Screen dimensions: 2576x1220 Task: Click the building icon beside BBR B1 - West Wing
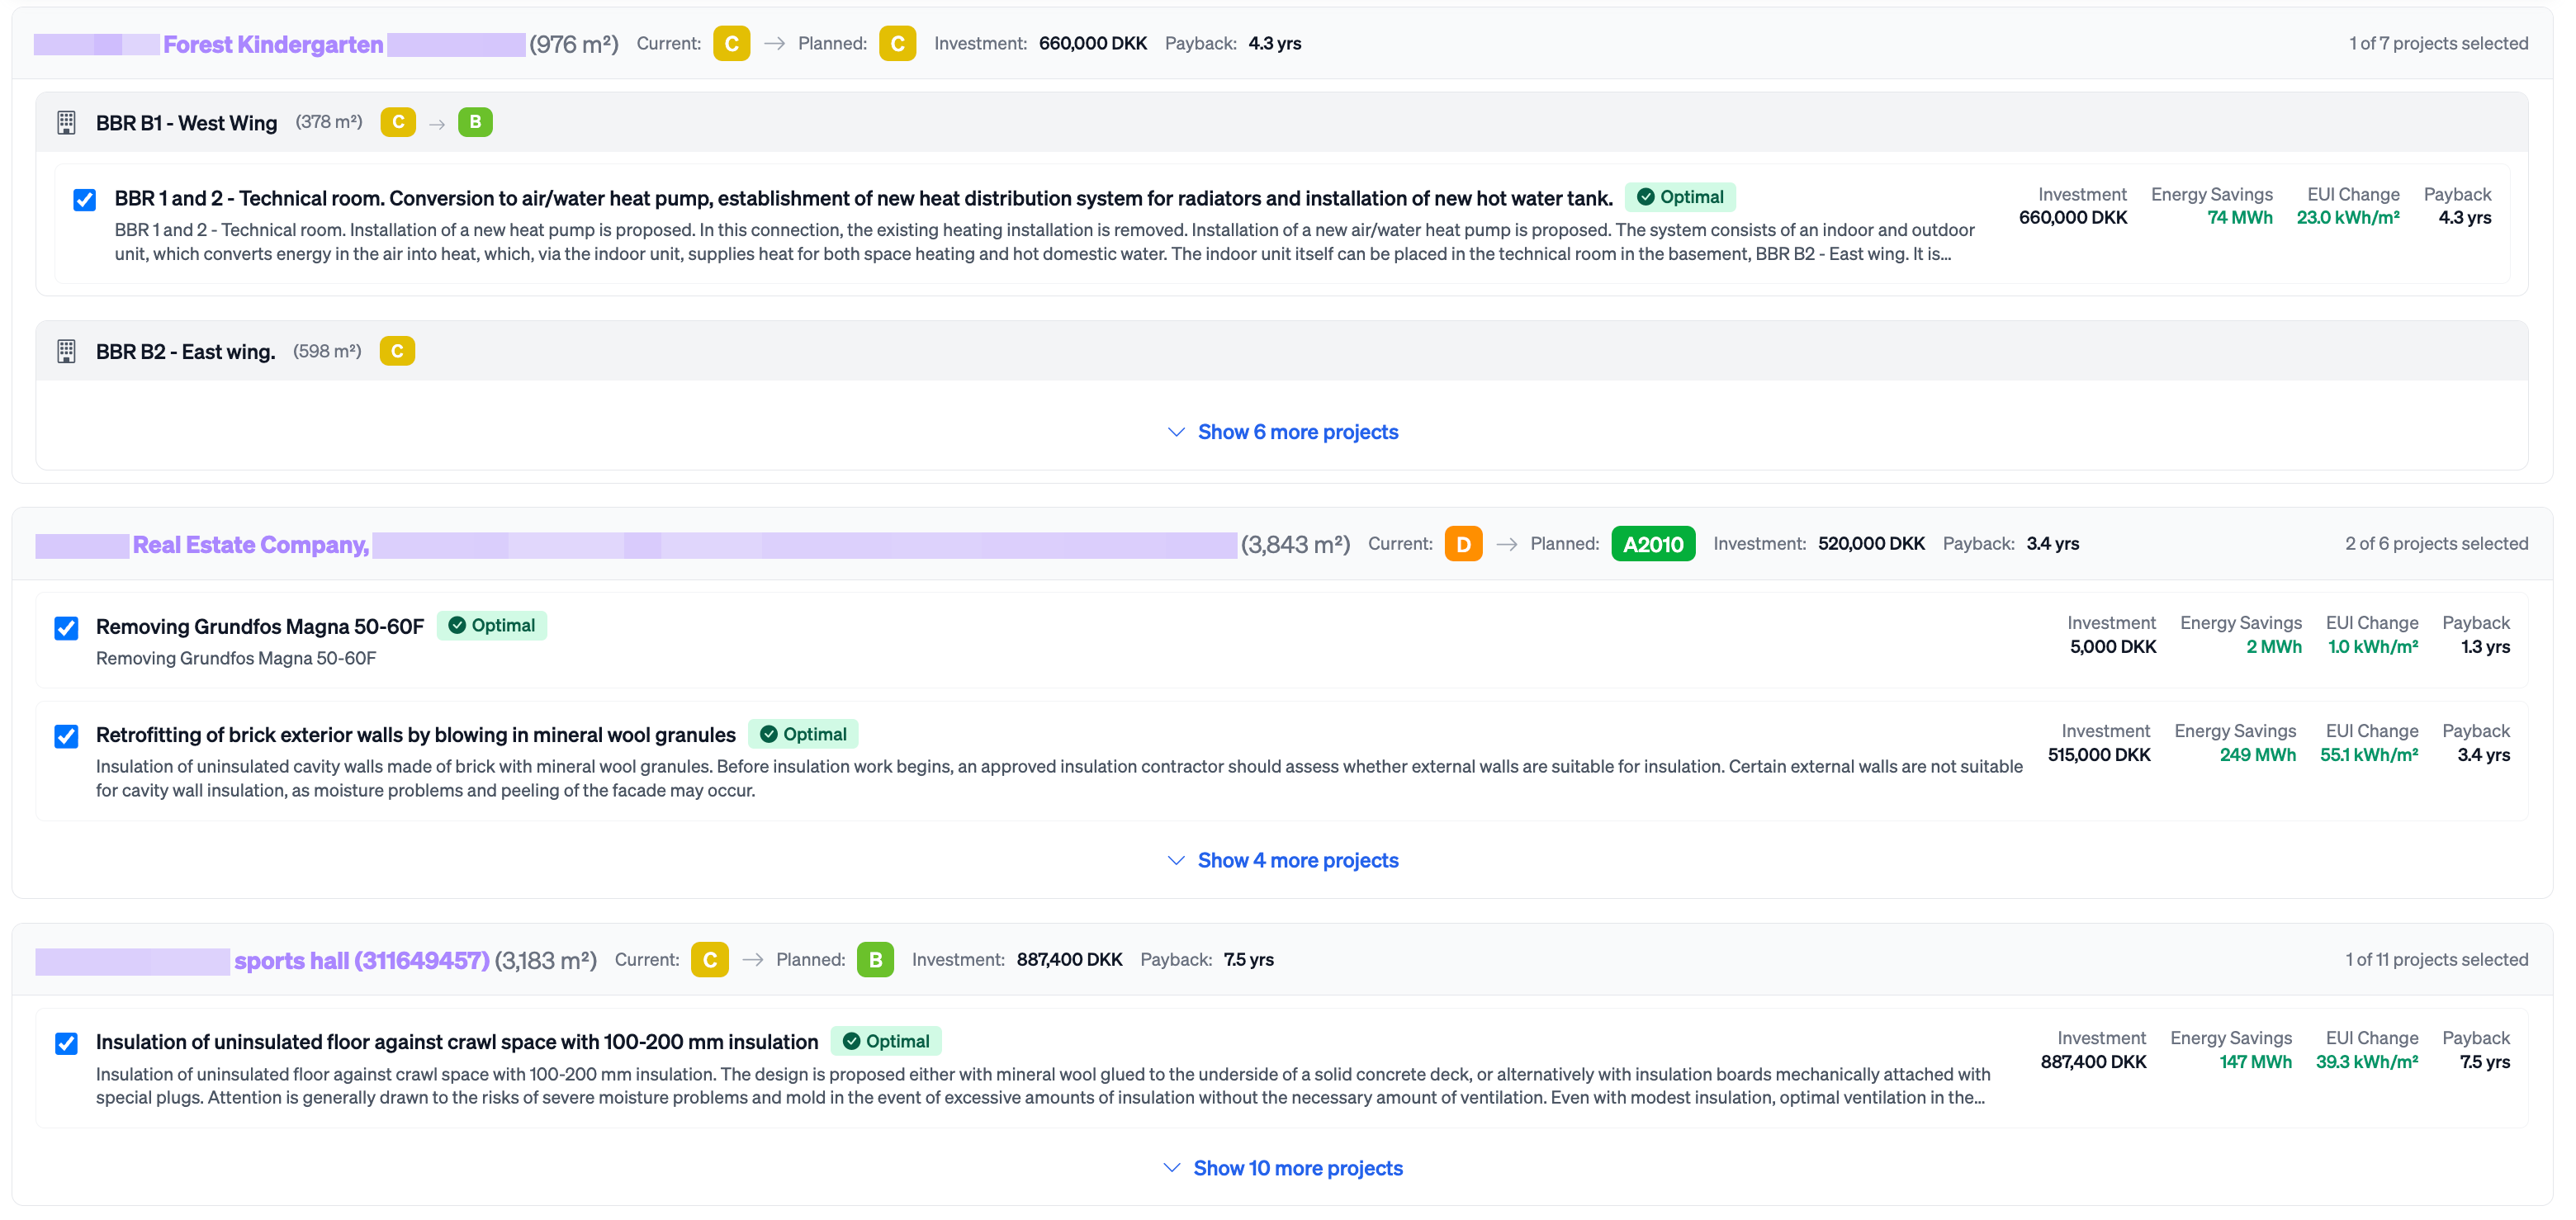coord(66,123)
